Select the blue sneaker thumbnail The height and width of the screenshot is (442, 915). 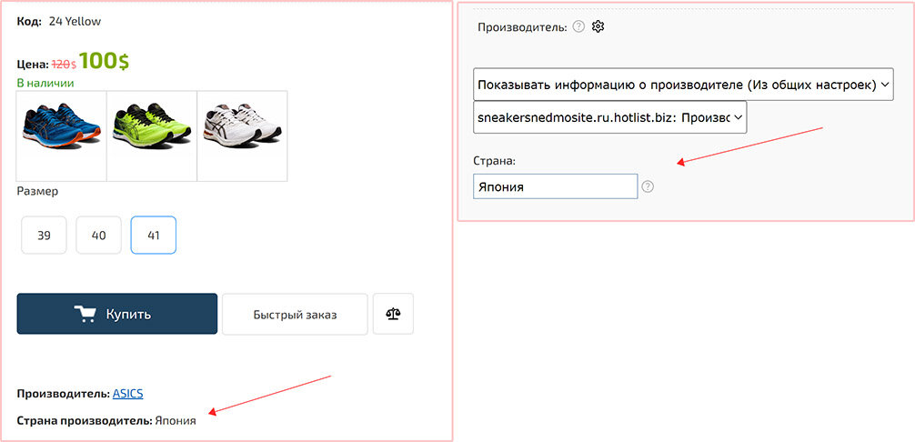(62, 135)
